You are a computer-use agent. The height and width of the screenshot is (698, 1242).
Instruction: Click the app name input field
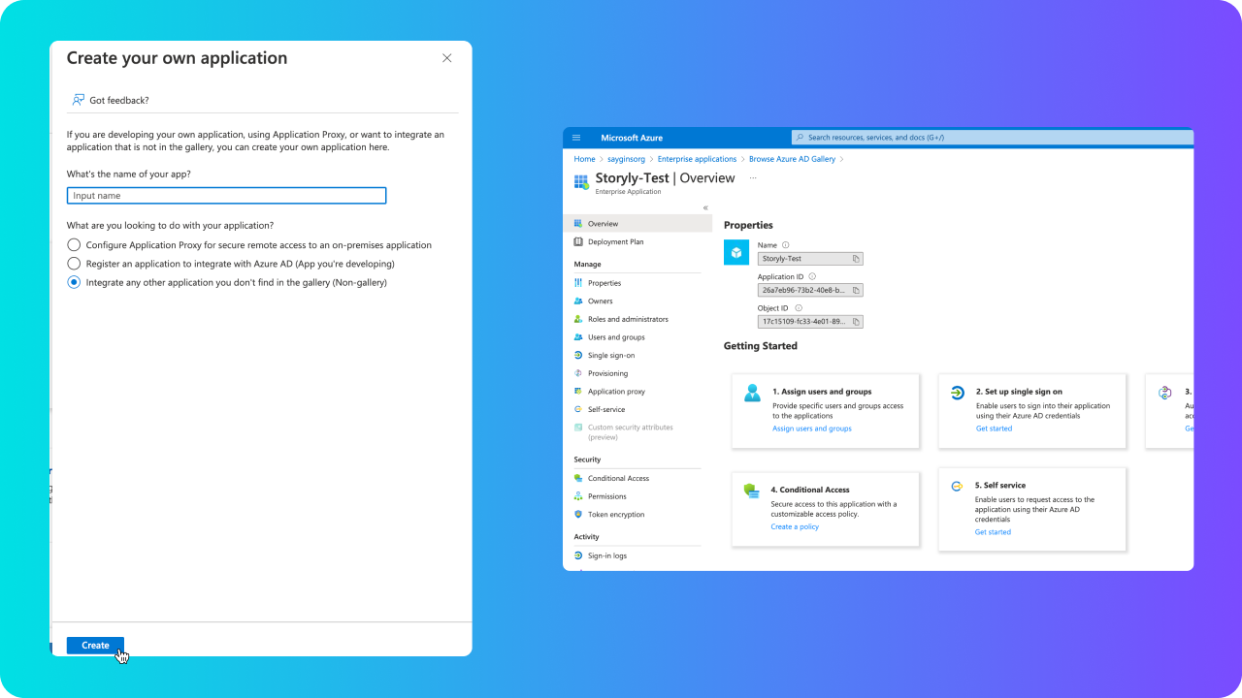click(x=227, y=196)
